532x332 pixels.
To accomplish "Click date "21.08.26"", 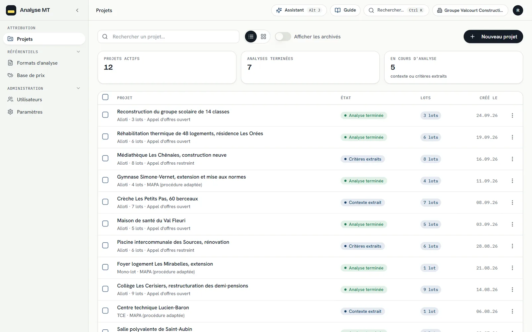I will [x=487, y=268].
